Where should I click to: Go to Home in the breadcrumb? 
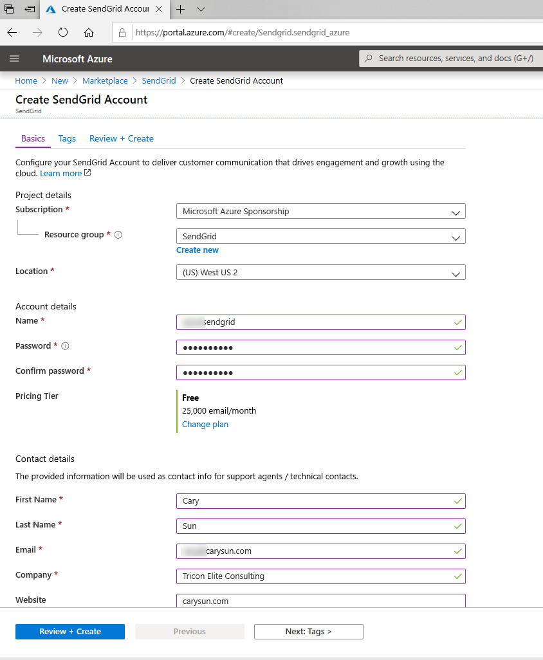(x=26, y=81)
